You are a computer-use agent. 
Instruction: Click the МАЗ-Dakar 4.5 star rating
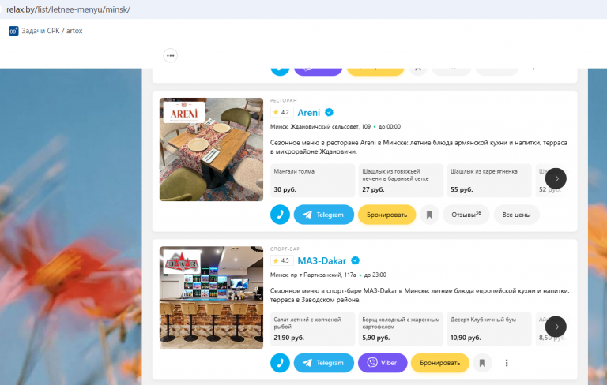[x=282, y=260]
